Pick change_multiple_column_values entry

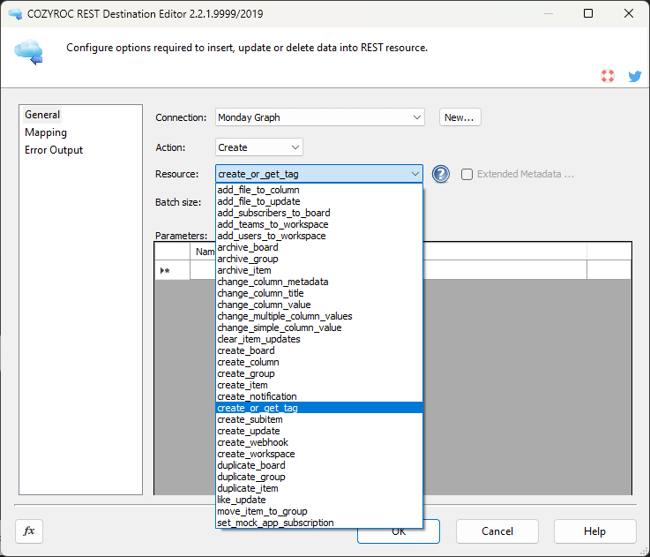point(319,316)
